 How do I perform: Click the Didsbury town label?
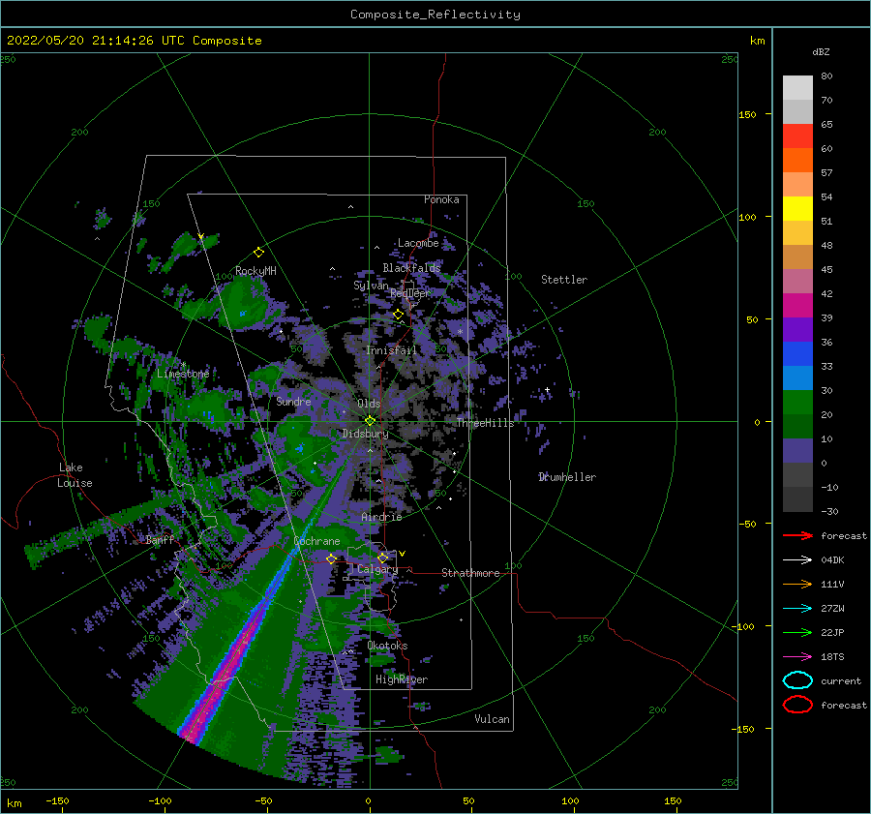click(x=365, y=434)
